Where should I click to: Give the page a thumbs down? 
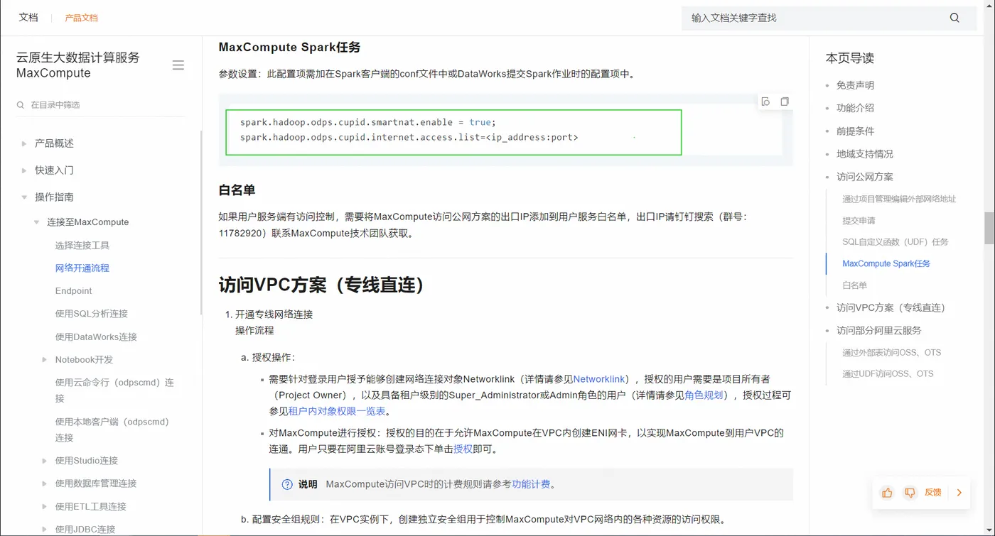(x=910, y=493)
